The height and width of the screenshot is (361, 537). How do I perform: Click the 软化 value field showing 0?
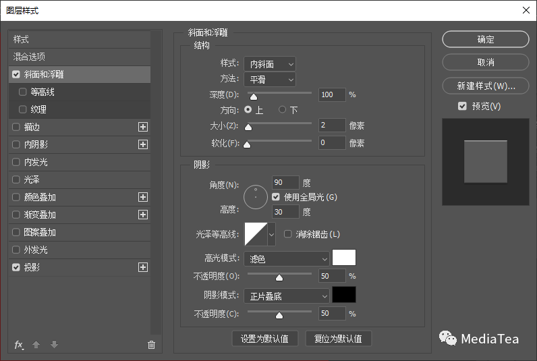point(332,142)
